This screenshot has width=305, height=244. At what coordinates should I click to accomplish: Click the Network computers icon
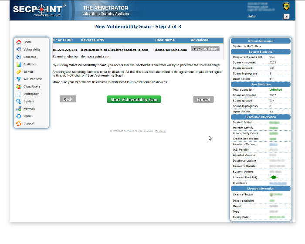[19, 108]
